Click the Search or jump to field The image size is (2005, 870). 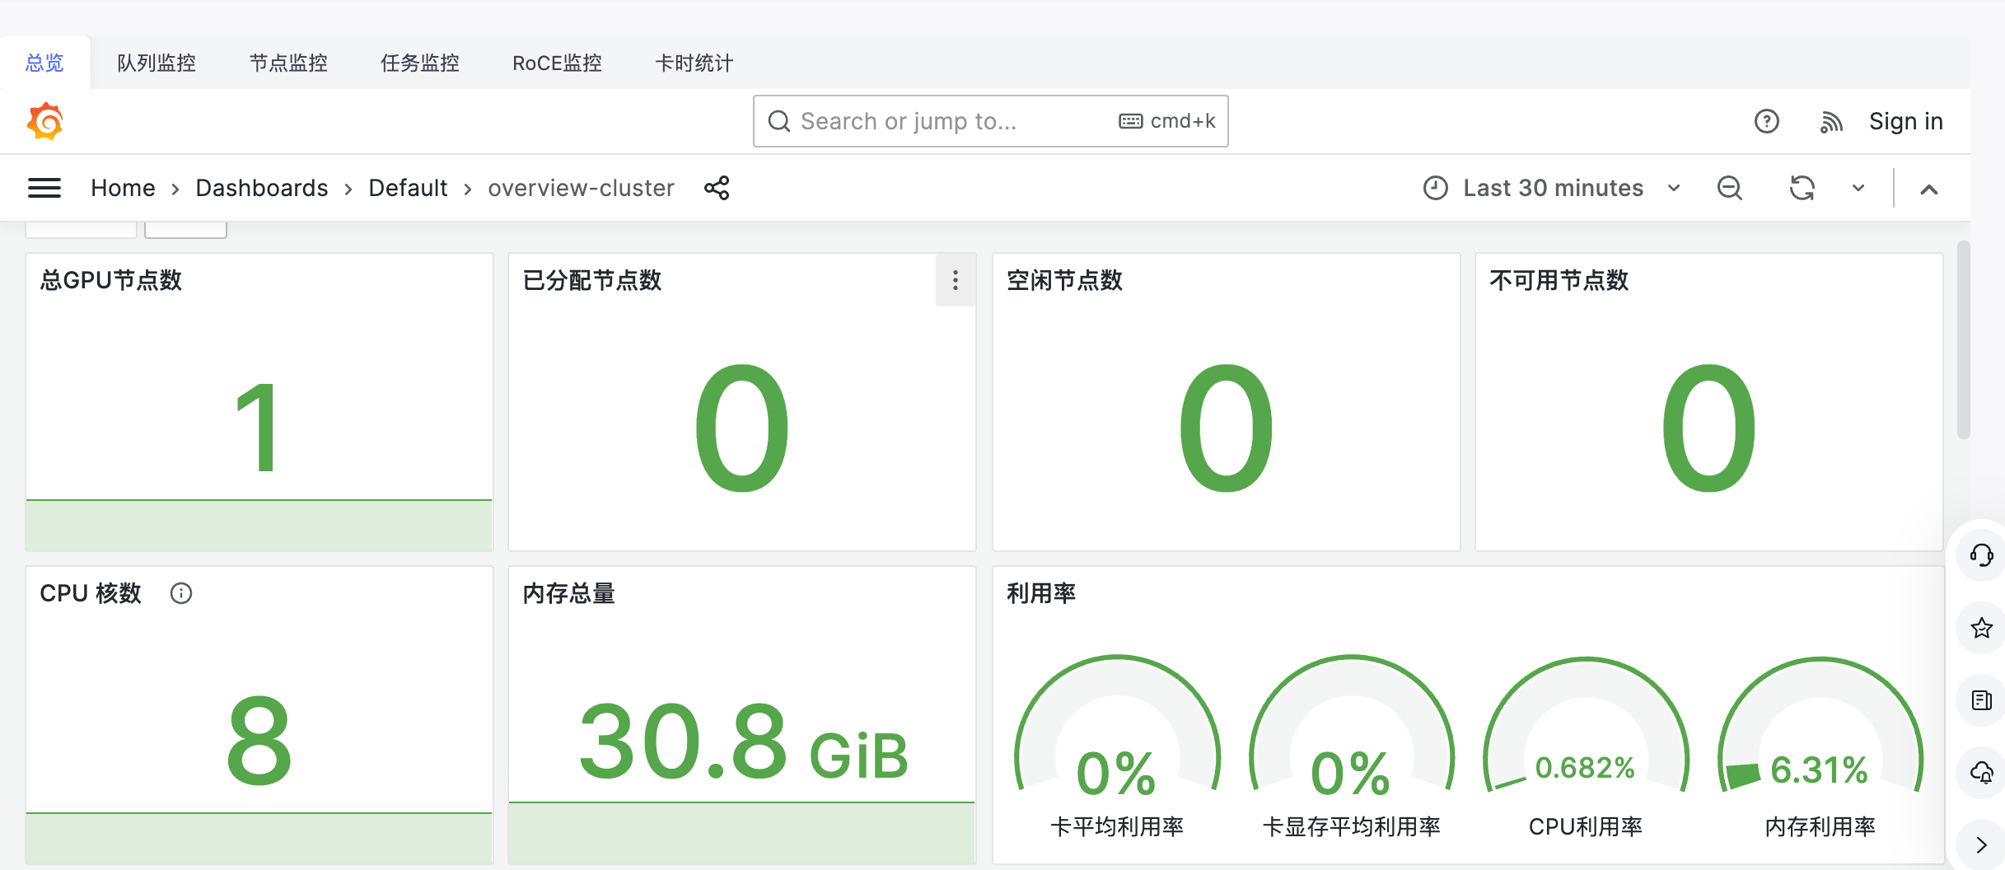[x=947, y=121]
